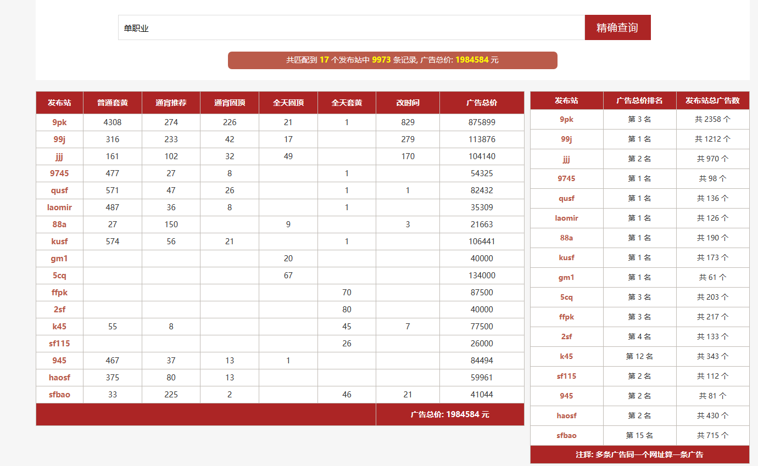Click the 广告总价排名 column header
The width and height of the screenshot is (758, 466).
639,100
